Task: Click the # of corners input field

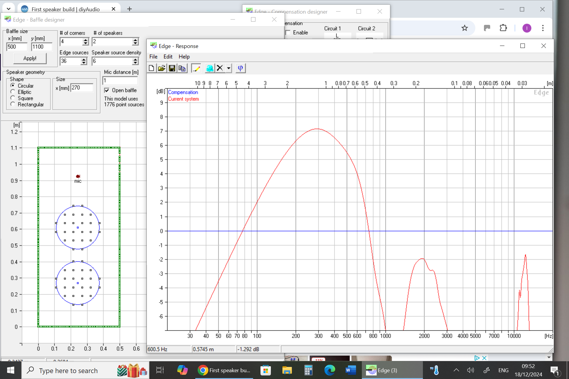Action: [71, 42]
